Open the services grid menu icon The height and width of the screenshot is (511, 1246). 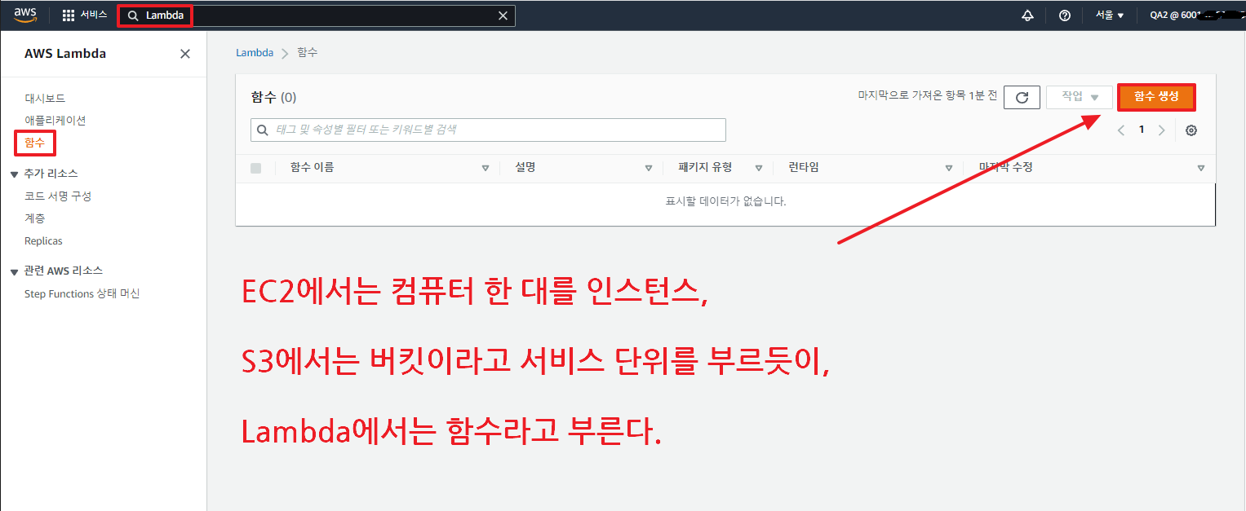point(69,15)
